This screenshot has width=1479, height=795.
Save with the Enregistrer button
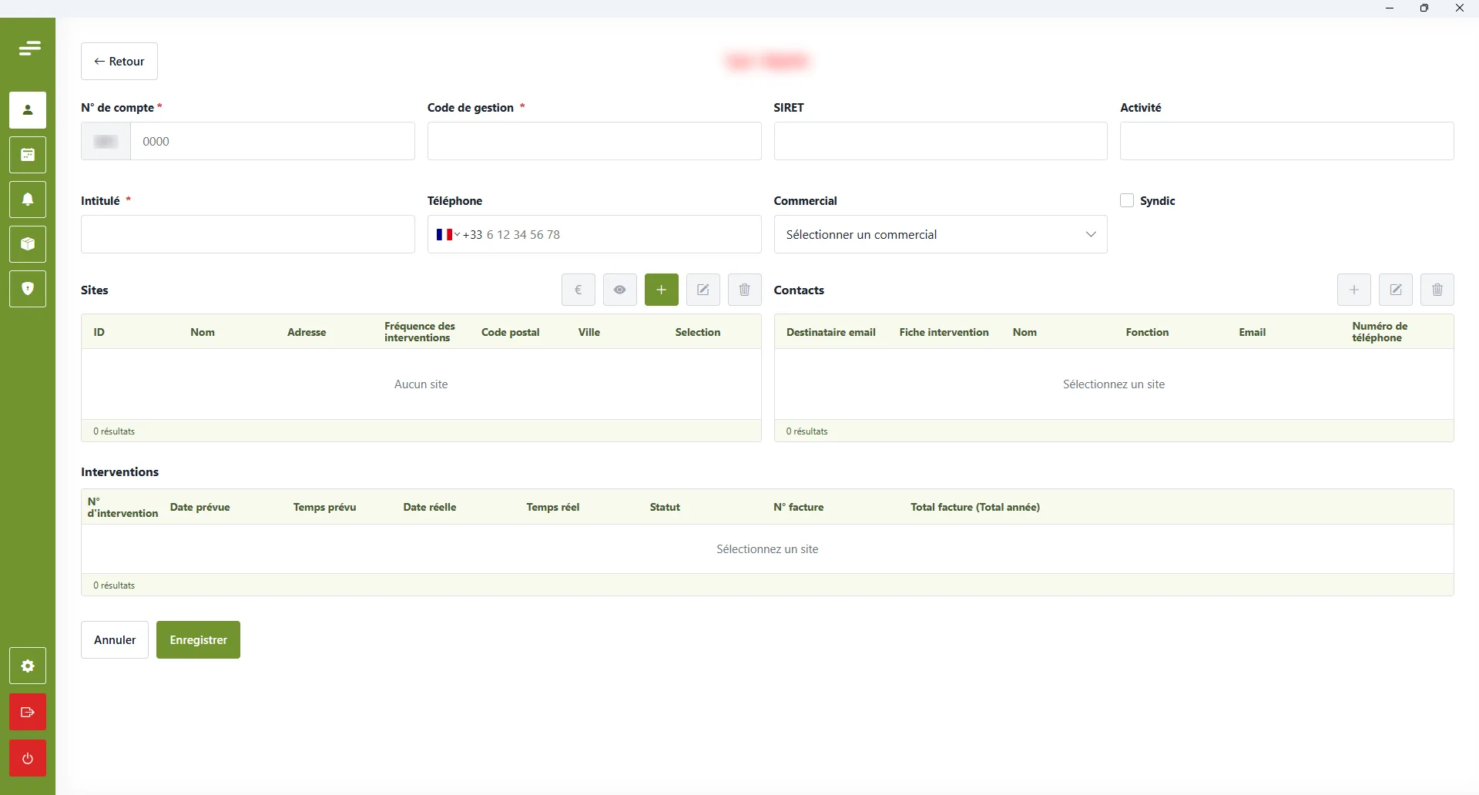pyautogui.click(x=198, y=640)
